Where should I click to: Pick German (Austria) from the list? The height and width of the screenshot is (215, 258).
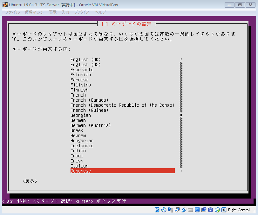tap(91, 125)
